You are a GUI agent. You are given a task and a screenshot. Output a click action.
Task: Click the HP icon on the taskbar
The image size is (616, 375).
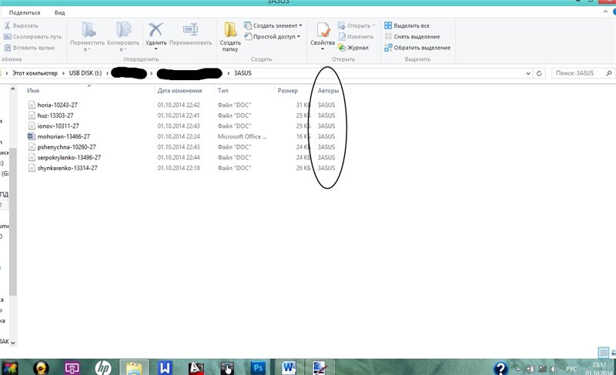pyautogui.click(x=104, y=367)
